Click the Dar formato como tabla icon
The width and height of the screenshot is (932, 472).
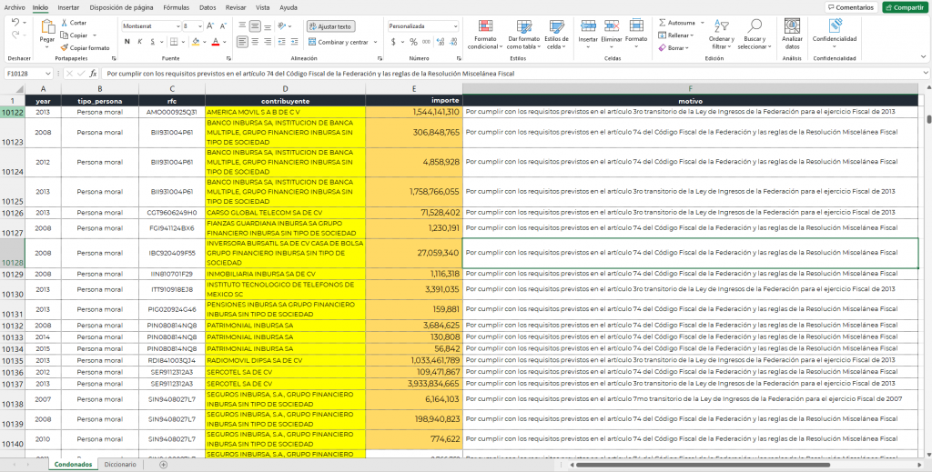pyautogui.click(x=523, y=26)
